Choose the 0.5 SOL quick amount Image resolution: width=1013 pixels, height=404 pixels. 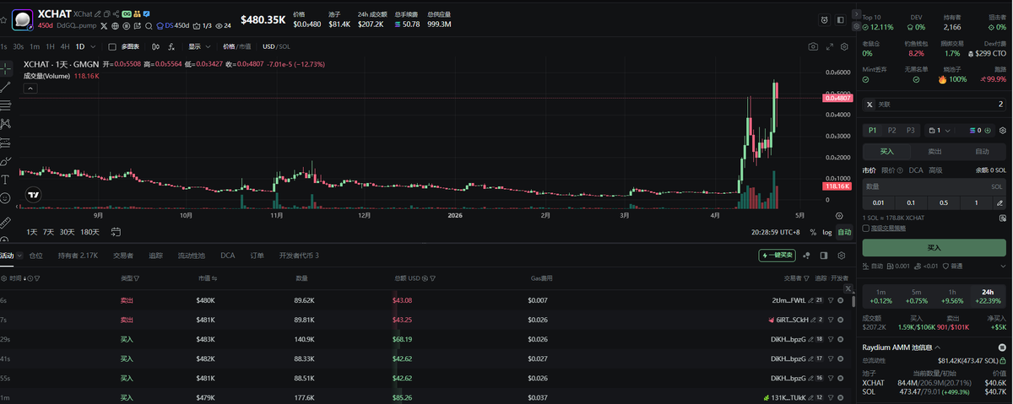(x=943, y=202)
